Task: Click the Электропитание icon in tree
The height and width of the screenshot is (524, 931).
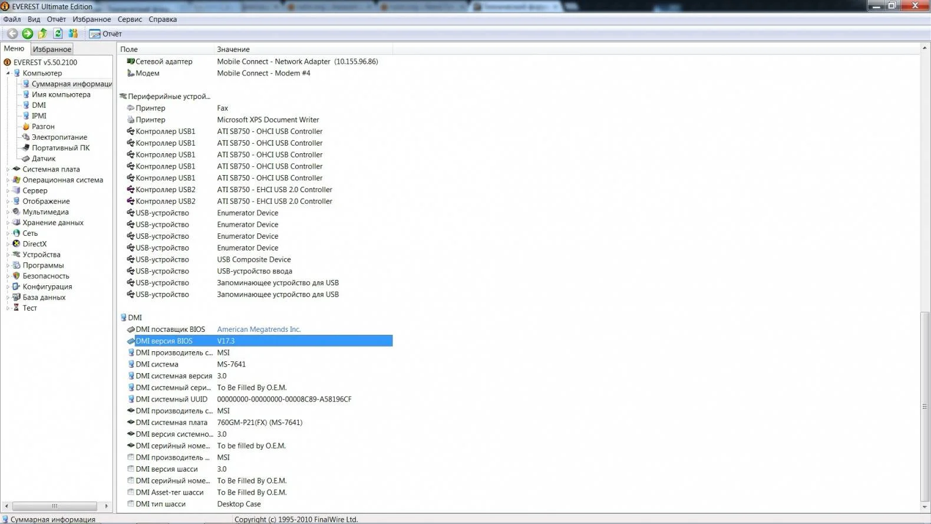Action: coord(26,137)
